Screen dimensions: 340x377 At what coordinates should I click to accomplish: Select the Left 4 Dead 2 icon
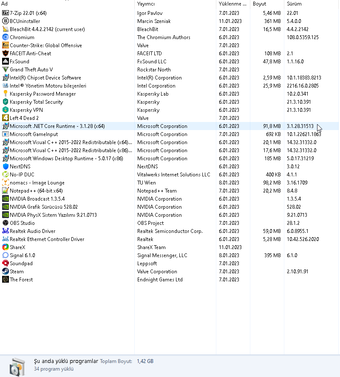(5, 118)
